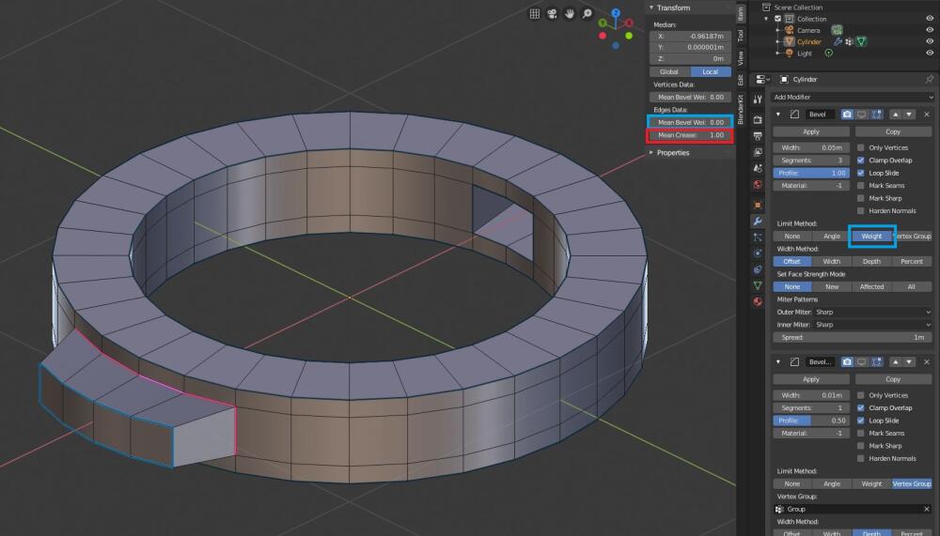
Task: Open the Modifiers wrench tab icon
Action: pyautogui.click(x=758, y=222)
